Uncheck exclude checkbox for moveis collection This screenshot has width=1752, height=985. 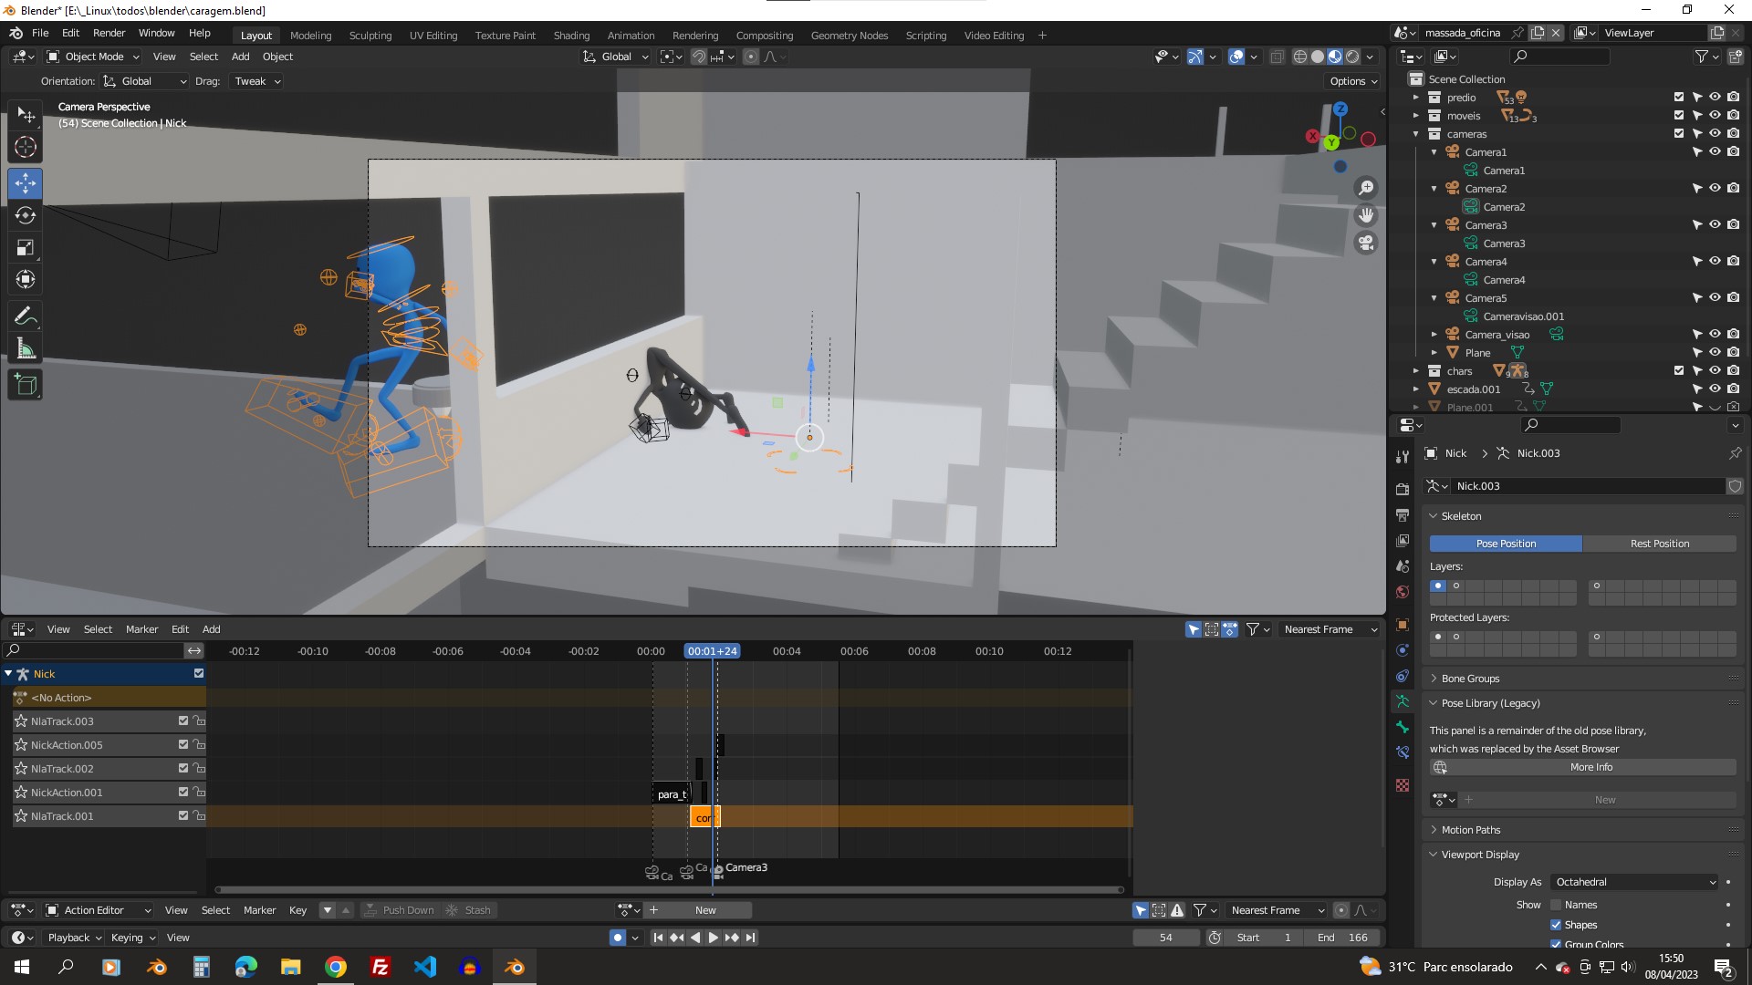tap(1679, 115)
